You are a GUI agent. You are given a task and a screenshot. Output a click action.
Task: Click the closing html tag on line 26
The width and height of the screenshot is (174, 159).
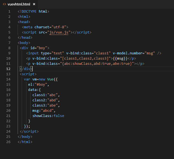click(x=25, y=142)
